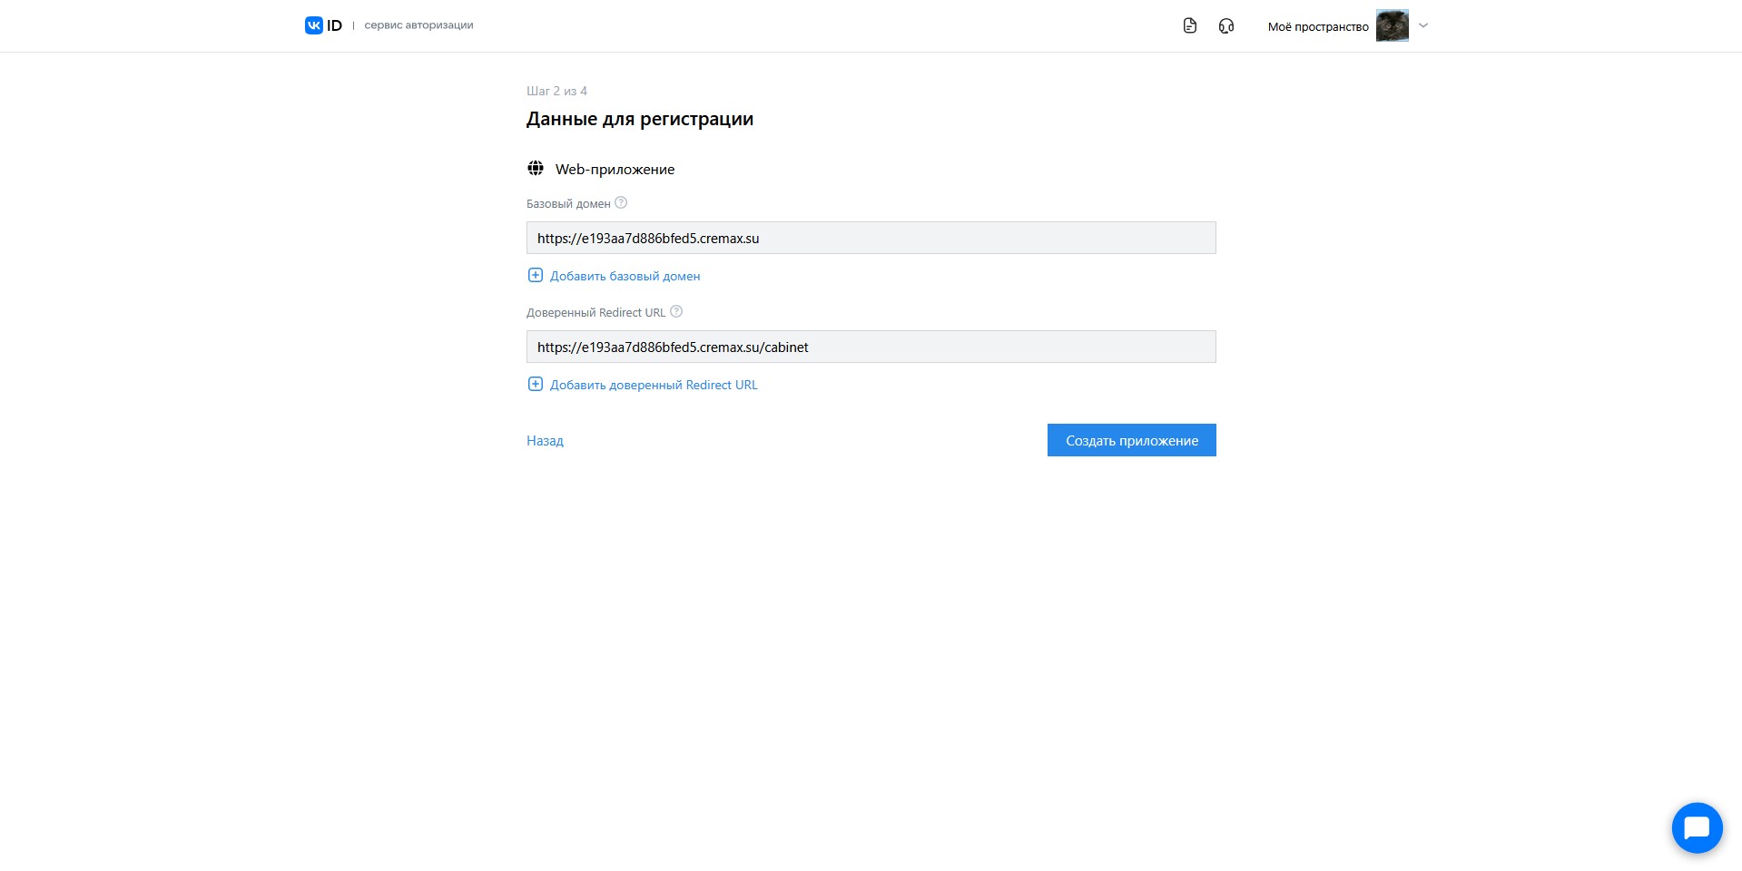The image size is (1742, 871).
Task: Open the blue chat bubble widget
Action: [x=1697, y=827]
